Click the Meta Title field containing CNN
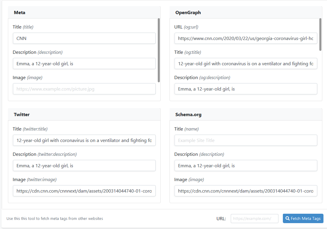327x229 pixels. [x=84, y=38]
